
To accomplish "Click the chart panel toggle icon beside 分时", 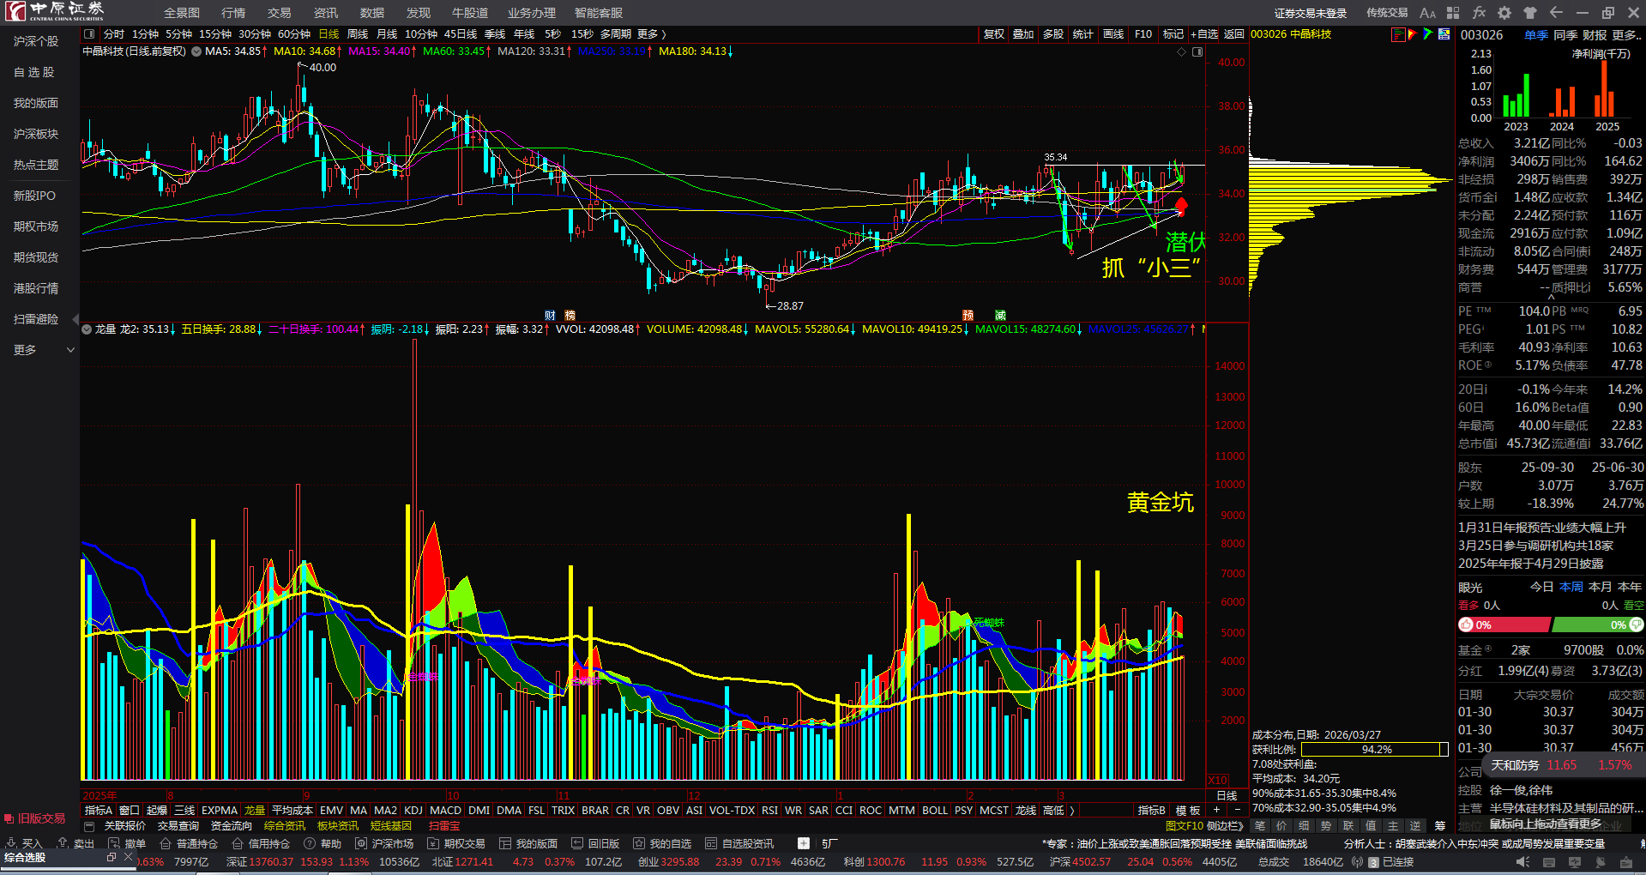I will click(89, 34).
